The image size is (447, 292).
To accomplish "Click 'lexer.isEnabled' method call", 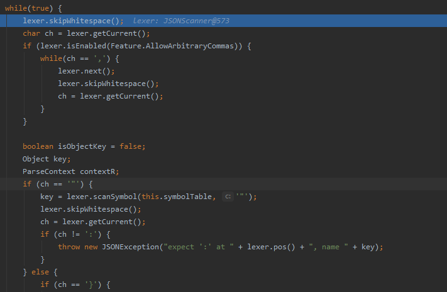I will [x=74, y=46].
